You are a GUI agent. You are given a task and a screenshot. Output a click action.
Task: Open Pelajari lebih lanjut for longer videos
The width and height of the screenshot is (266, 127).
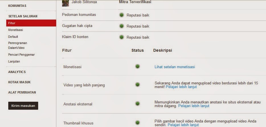point(181,87)
